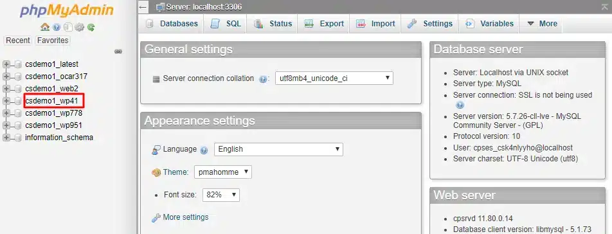Viewport: 612px width, 234px height.
Task: Collapse the sidebar using the left arrow button
Action: click(143, 6)
